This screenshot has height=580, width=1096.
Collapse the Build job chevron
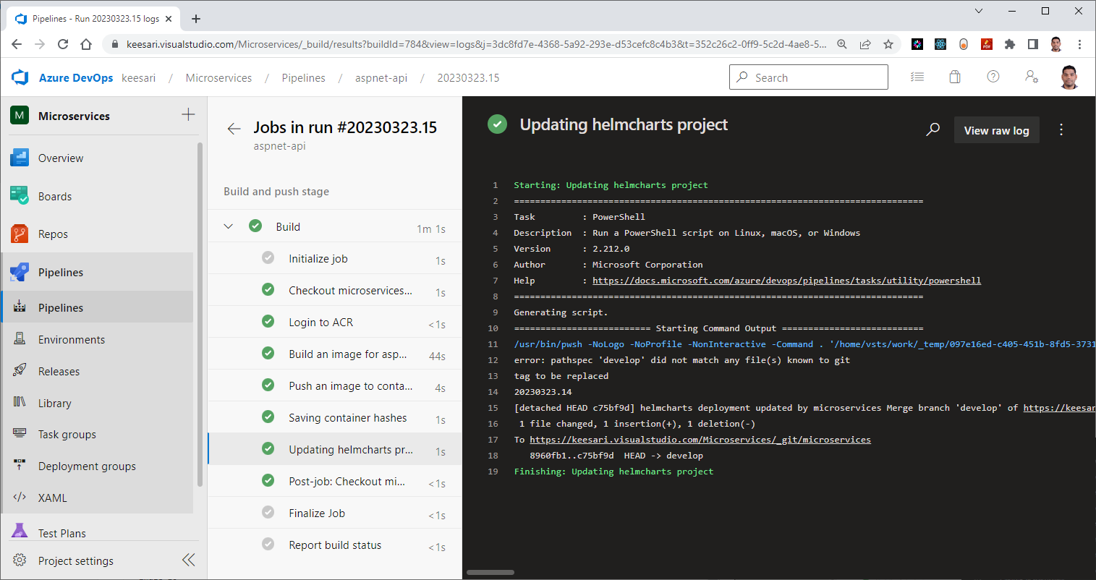[x=229, y=226]
